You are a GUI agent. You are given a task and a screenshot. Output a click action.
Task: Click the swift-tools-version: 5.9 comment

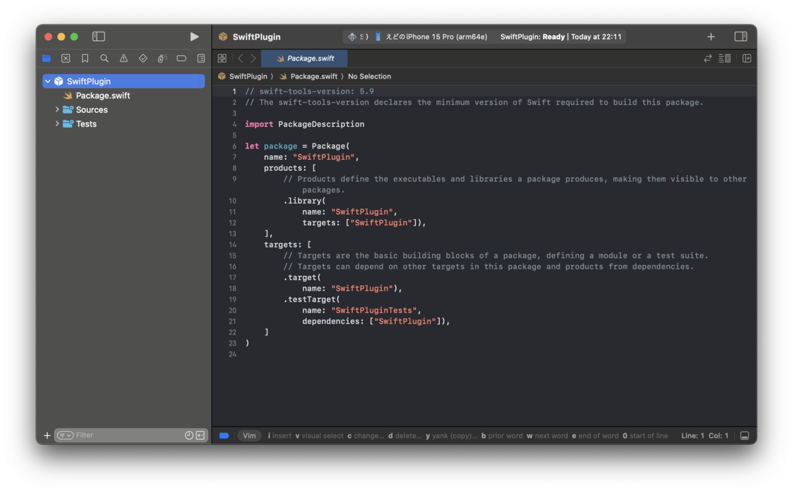pos(309,91)
